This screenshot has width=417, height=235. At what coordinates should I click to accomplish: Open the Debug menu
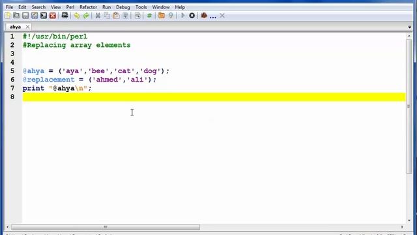coord(123,7)
